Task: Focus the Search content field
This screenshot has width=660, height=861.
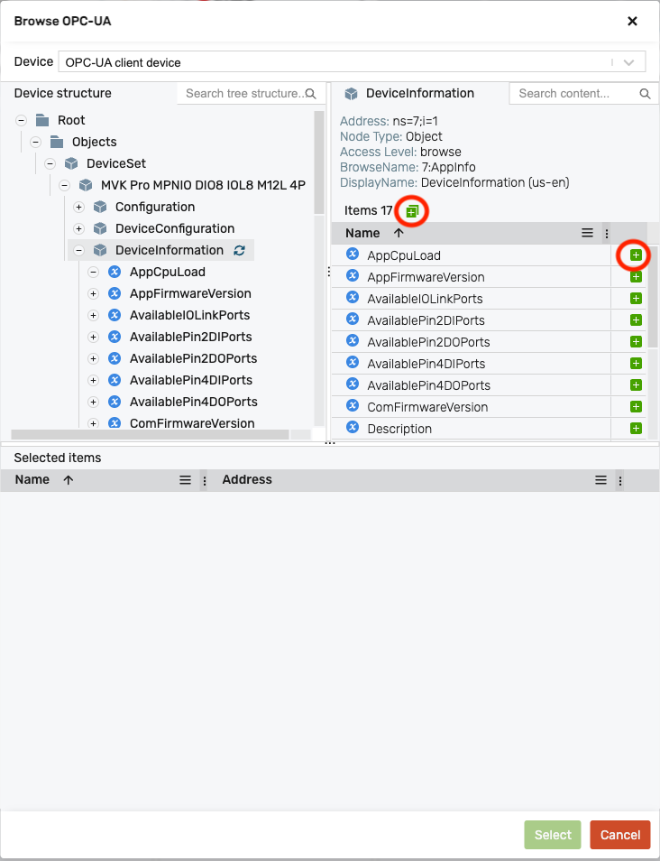Action: click(576, 94)
